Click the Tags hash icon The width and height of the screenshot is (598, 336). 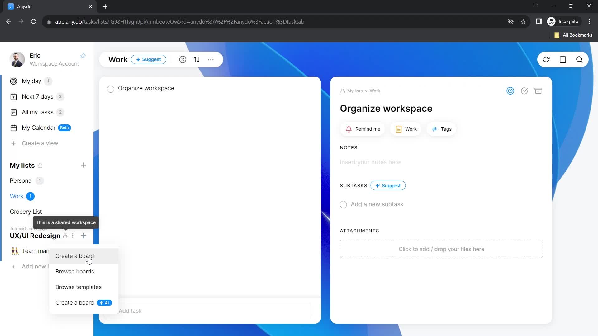click(x=435, y=129)
